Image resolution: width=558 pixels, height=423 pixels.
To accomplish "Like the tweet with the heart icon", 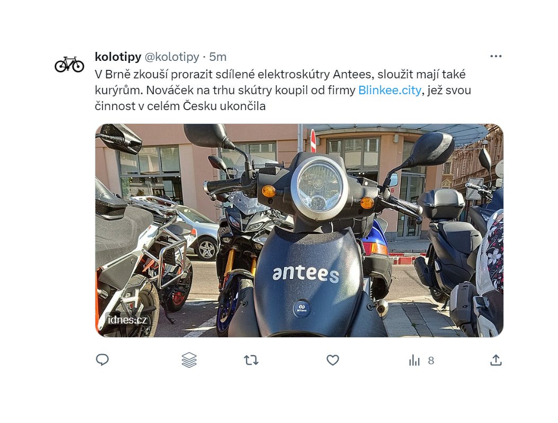I will pyautogui.click(x=333, y=360).
